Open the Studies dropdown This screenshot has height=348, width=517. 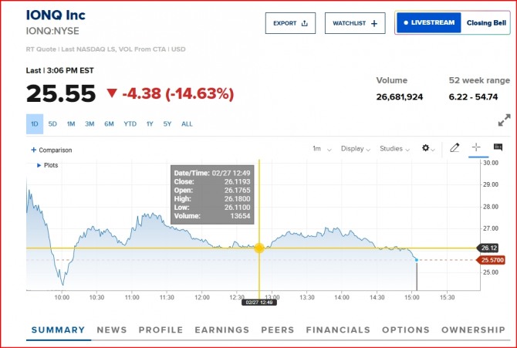pos(395,148)
